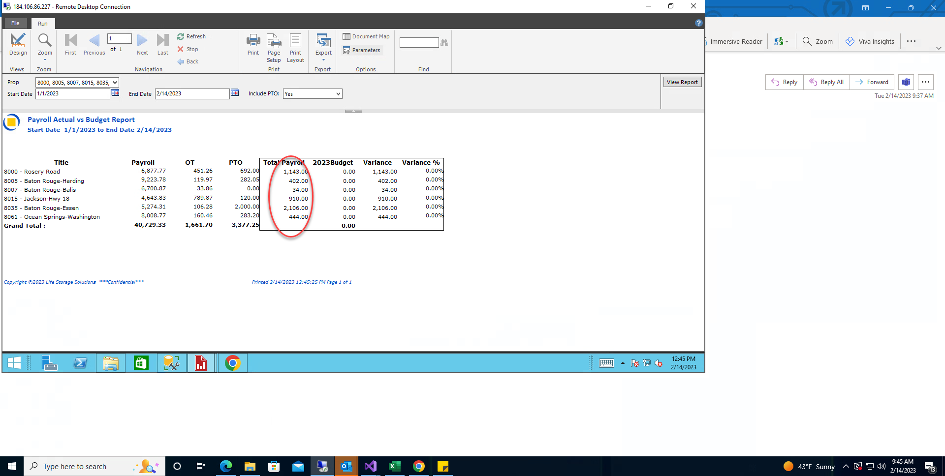Switch to Print Layout
Image resolution: width=945 pixels, height=476 pixels.
(295, 48)
